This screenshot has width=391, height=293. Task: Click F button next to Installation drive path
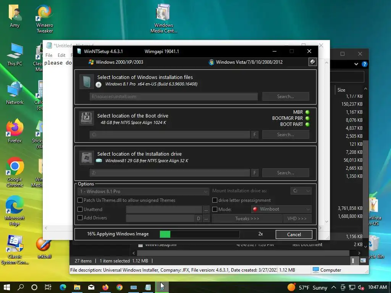coord(255,173)
